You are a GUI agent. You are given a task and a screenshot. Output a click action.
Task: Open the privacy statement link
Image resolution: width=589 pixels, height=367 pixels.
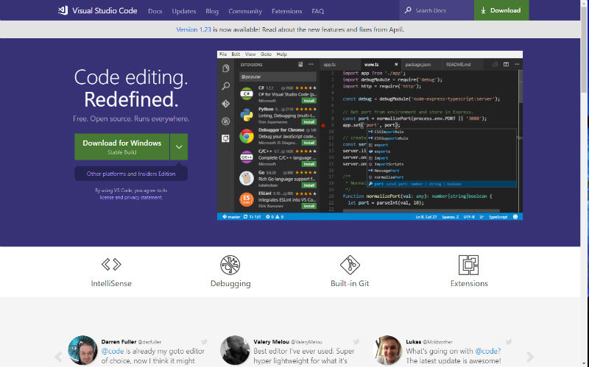click(x=143, y=197)
